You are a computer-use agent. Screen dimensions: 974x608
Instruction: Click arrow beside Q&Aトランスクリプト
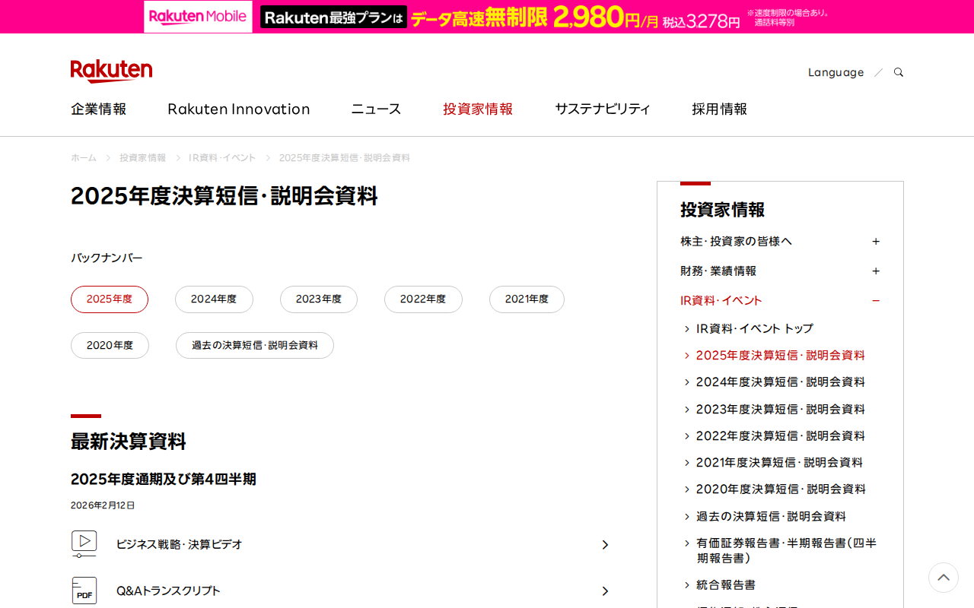(605, 591)
